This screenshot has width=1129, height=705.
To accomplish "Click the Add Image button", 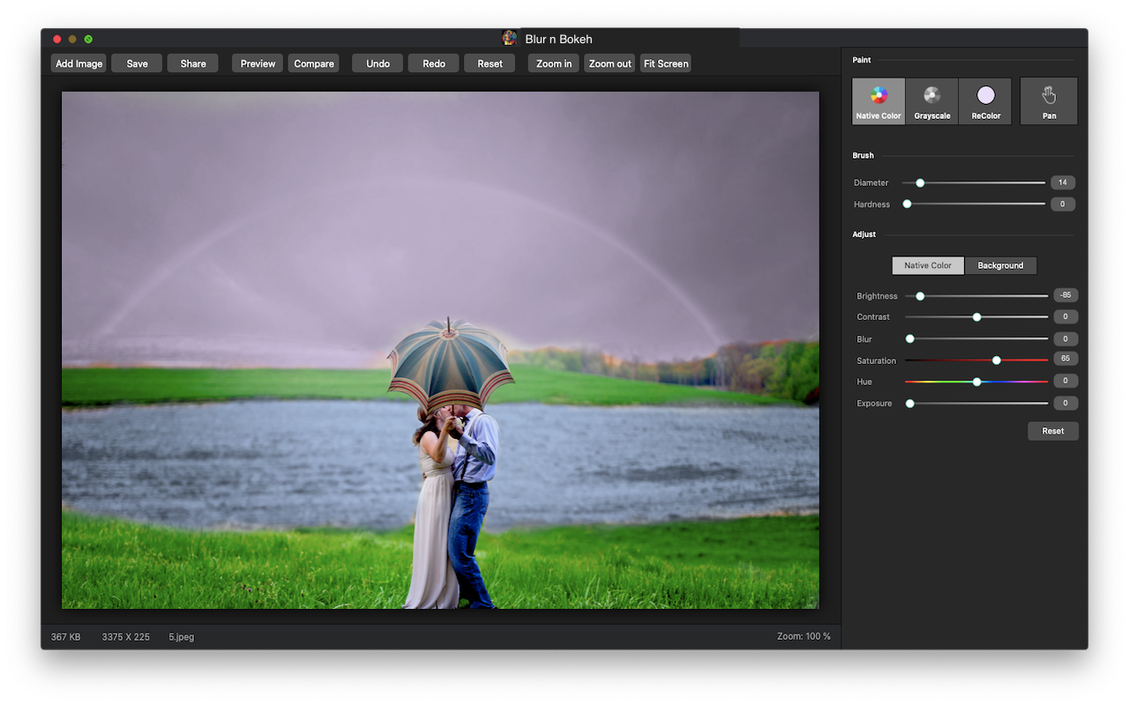I will point(79,63).
